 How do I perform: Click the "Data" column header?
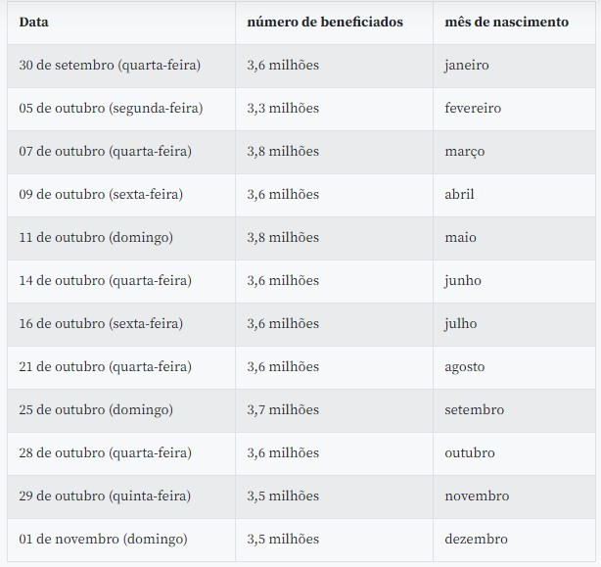(x=34, y=22)
